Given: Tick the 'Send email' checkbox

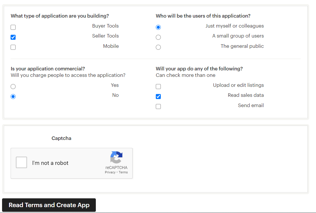Looking at the screenshot, I should click(158, 107).
